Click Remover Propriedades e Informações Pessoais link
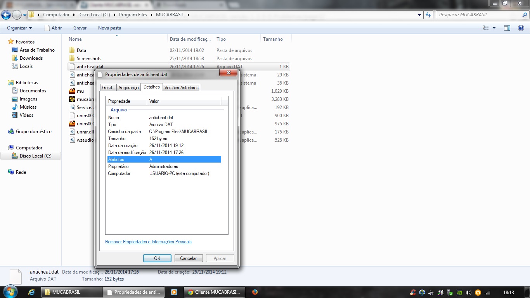The image size is (530, 298). click(148, 242)
